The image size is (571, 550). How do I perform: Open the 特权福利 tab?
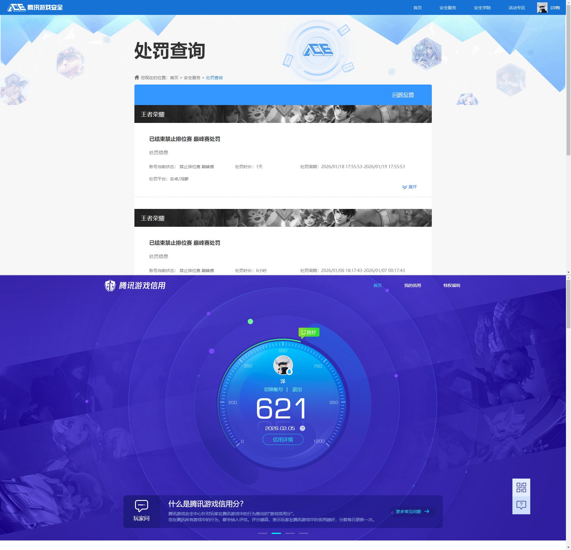point(451,285)
